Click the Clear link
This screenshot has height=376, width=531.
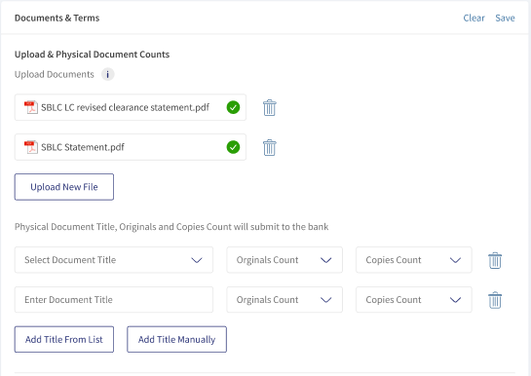474,18
